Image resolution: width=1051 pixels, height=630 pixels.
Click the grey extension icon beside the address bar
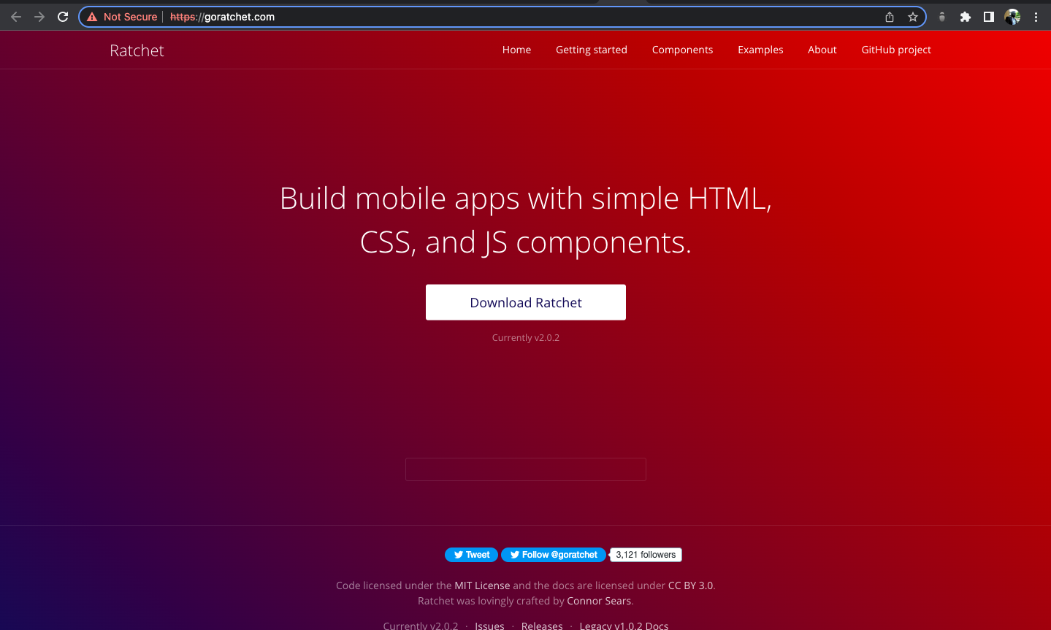[942, 17]
